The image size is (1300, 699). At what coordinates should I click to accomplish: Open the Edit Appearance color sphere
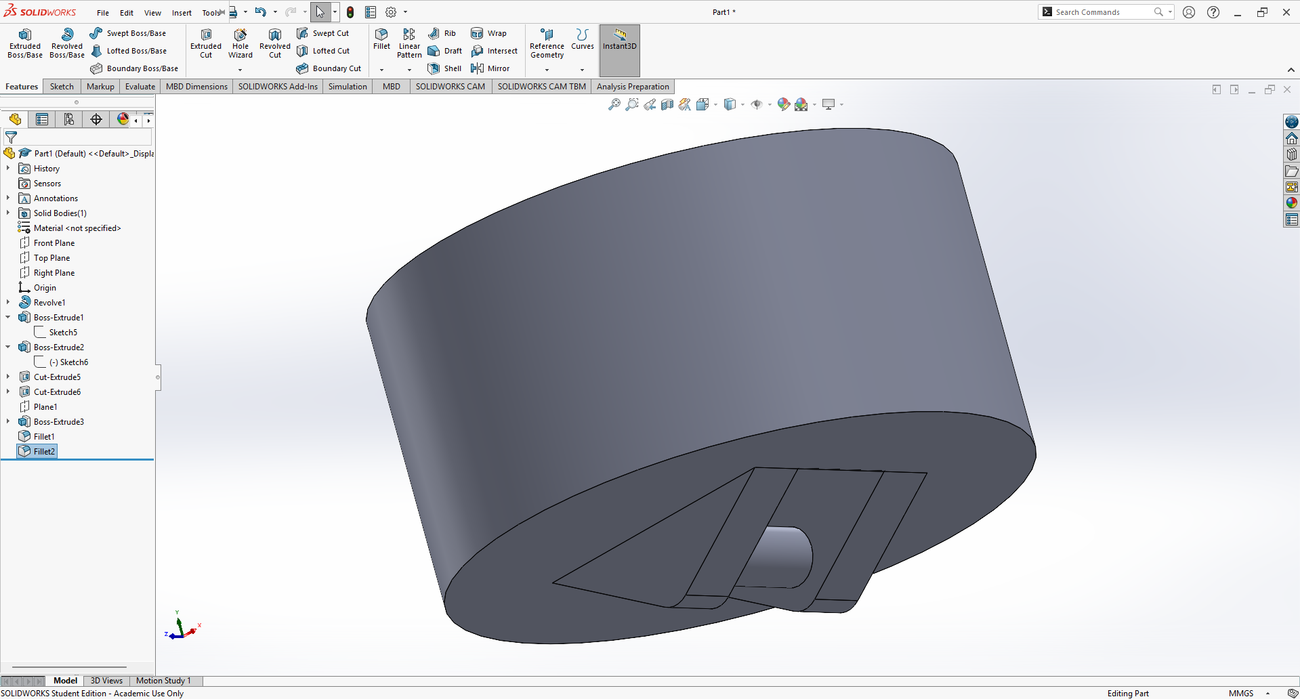click(783, 104)
